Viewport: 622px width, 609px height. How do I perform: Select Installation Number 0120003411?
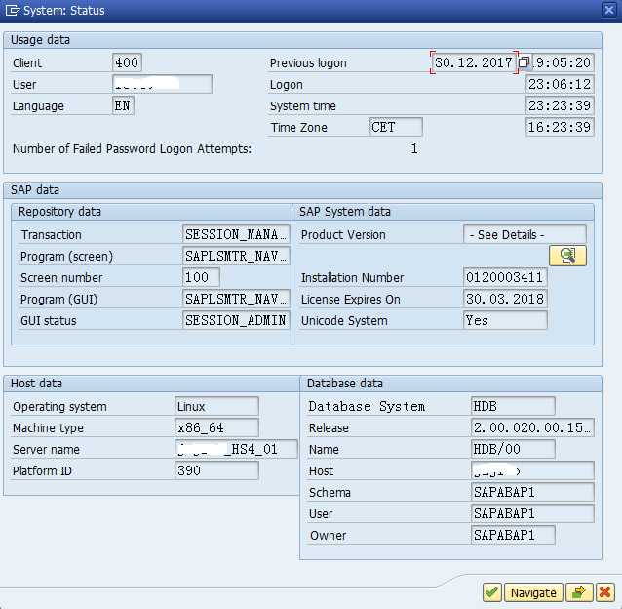tap(505, 277)
